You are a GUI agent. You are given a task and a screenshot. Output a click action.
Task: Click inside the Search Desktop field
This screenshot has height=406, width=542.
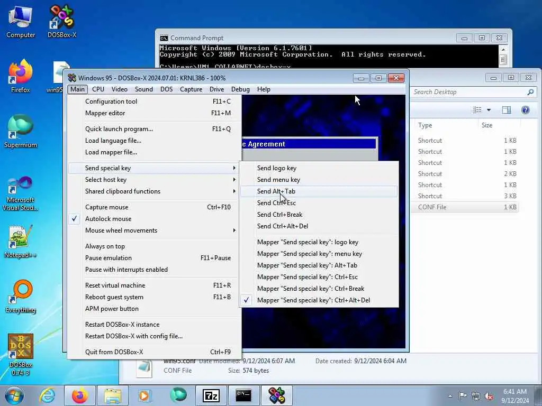tap(469, 92)
